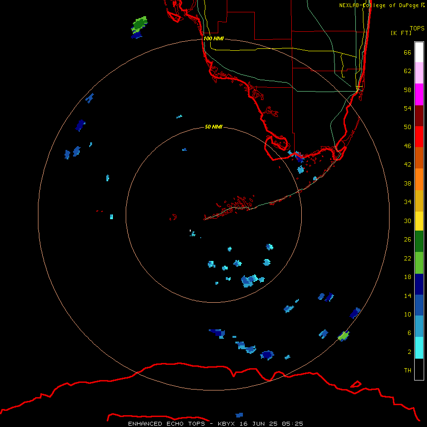
Task: Pick the bright red legend swatch
Action: 419,137
